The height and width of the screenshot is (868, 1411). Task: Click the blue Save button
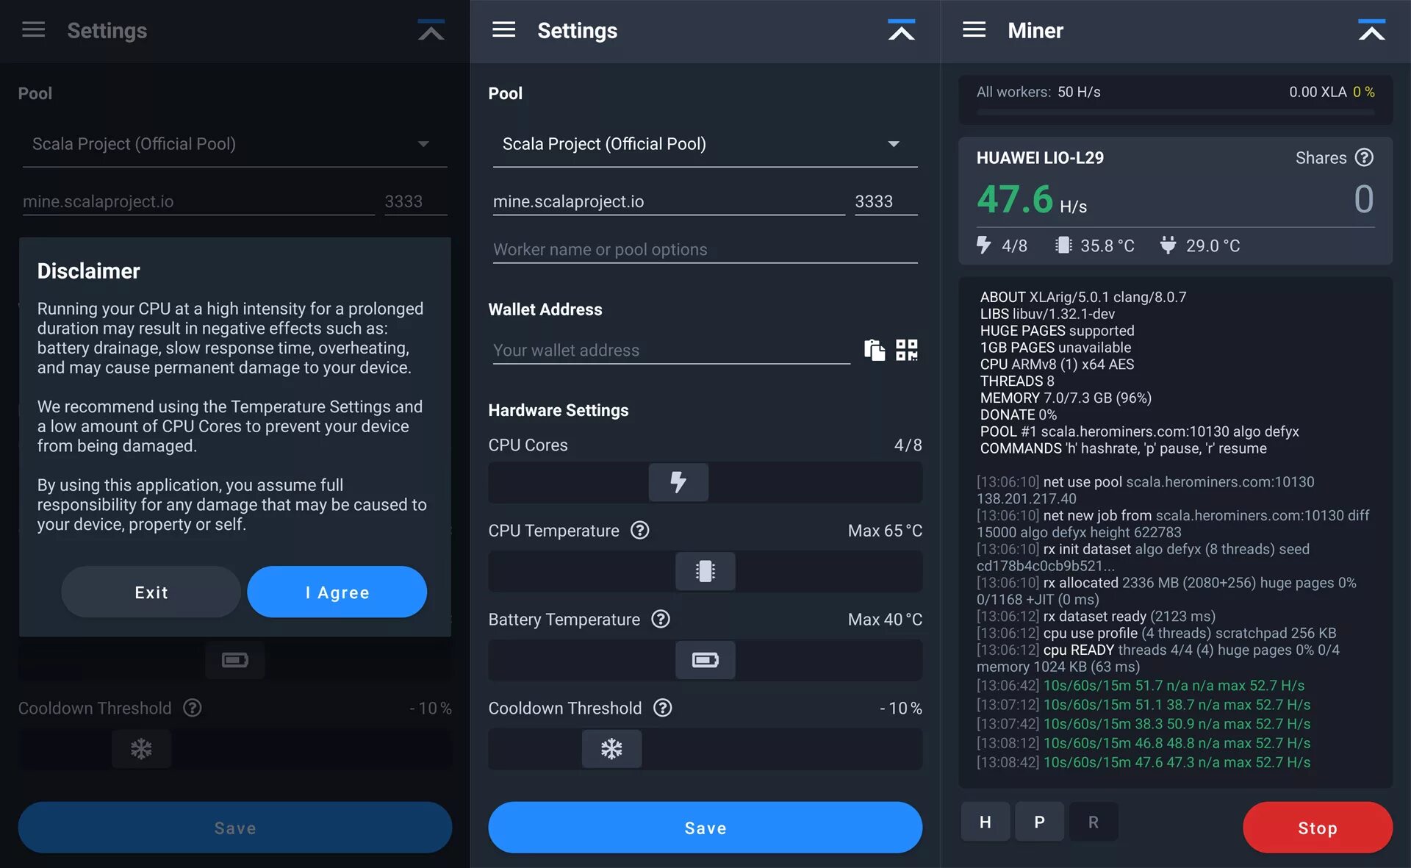704,828
